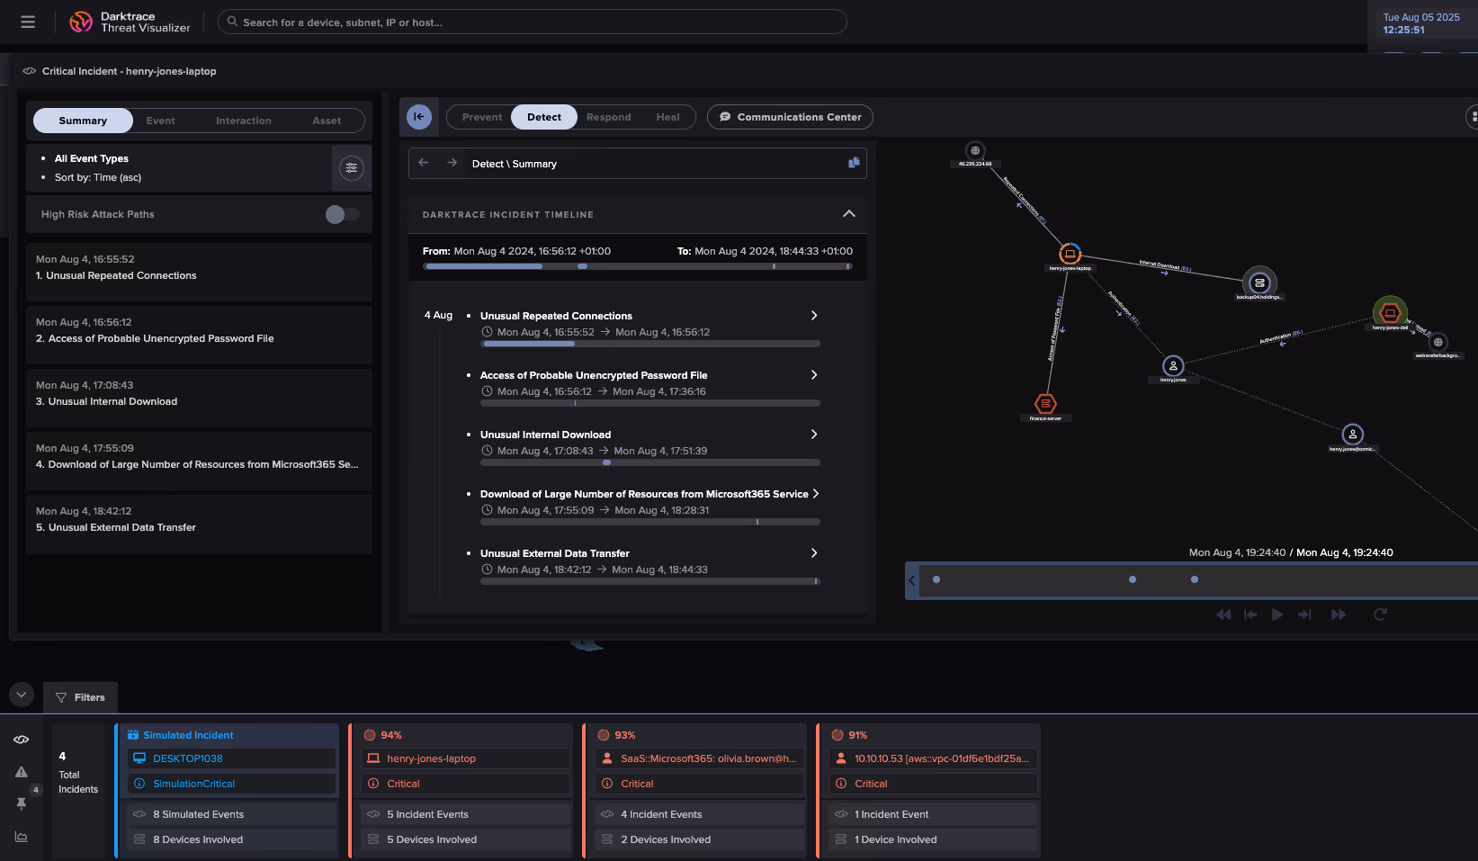Expand Unusual External Data Transfer timeline entry
Viewport: 1478px width, 861px height.
pos(814,553)
